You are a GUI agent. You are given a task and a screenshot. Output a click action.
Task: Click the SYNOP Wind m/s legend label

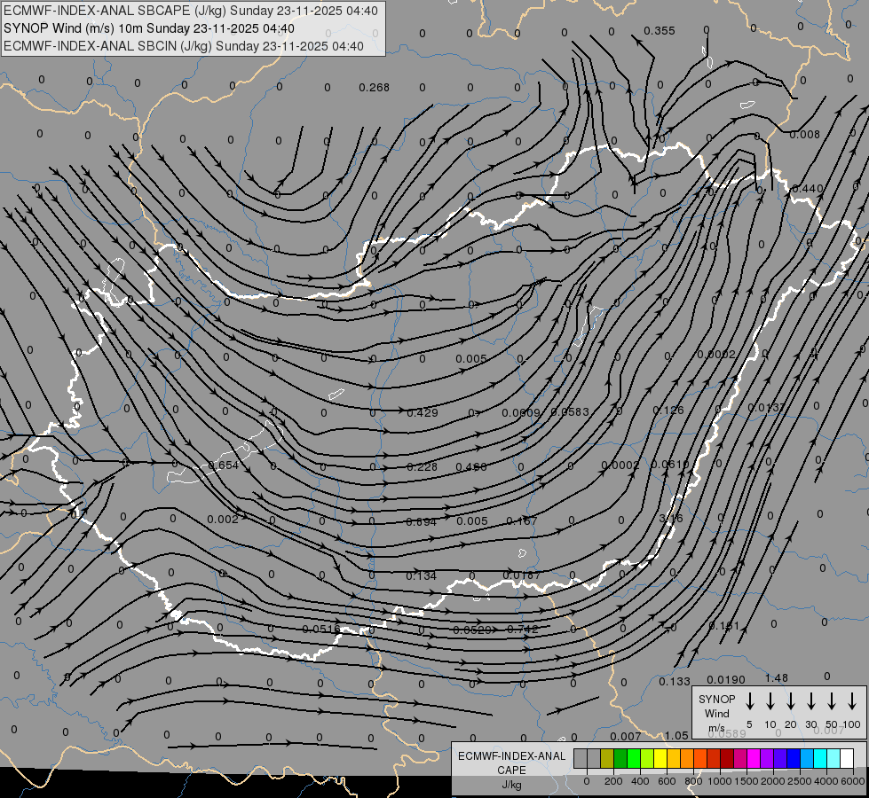716,713
